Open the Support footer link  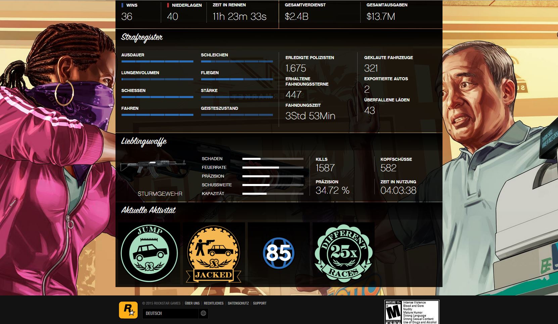click(x=260, y=303)
